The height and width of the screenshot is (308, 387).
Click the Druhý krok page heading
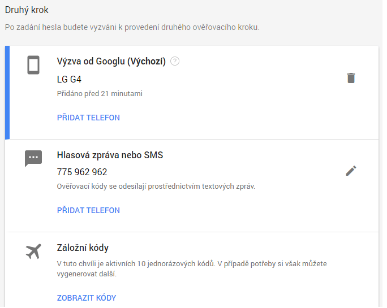tap(27, 10)
